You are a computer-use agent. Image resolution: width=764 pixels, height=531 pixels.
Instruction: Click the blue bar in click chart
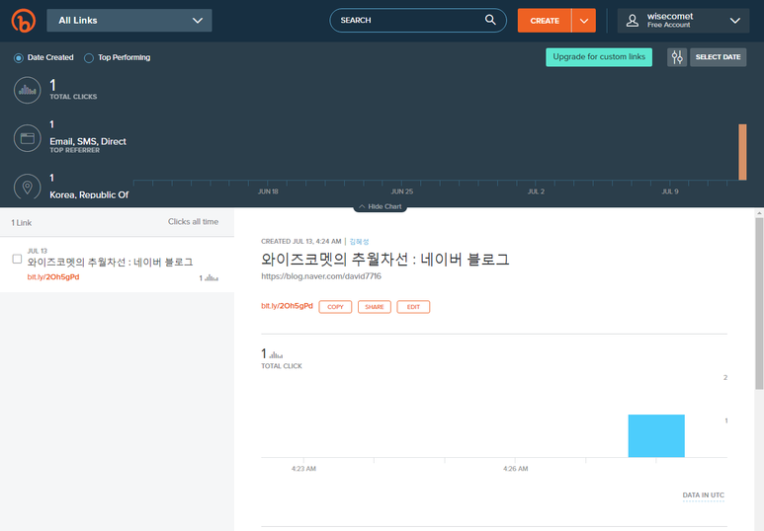pyautogui.click(x=656, y=435)
